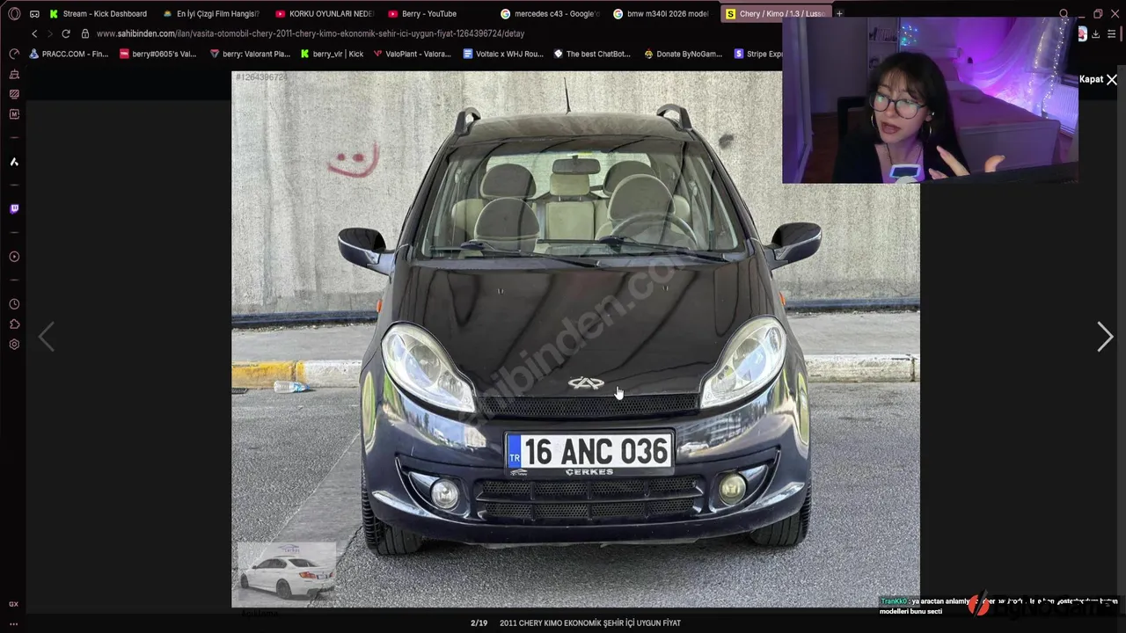This screenshot has height=633, width=1126.
Task: Open ValoPlant - Valora... bookmark
Action: (x=412, y=54)
